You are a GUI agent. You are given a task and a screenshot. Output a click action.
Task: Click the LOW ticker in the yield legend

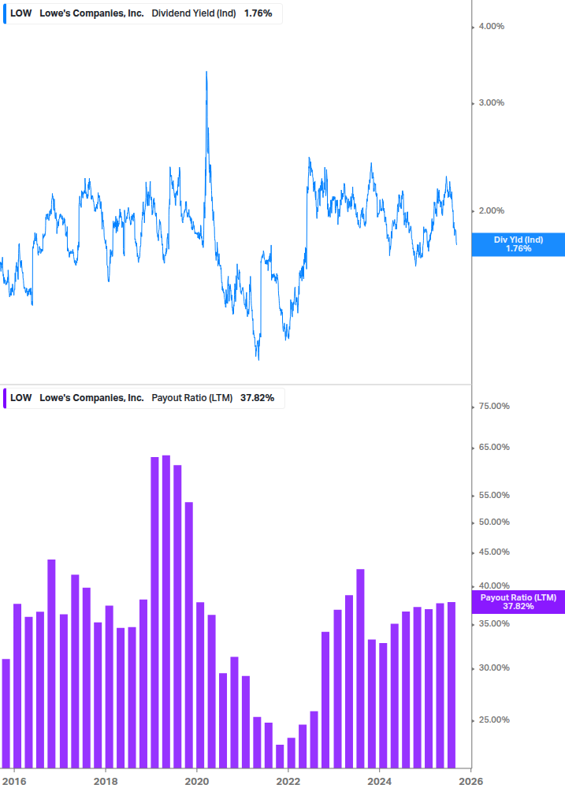point(21,13)
